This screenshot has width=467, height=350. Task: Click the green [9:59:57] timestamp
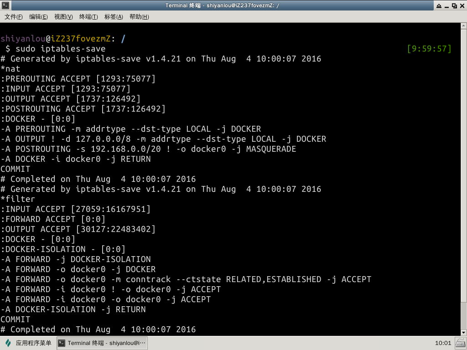[x=429, y=49]
